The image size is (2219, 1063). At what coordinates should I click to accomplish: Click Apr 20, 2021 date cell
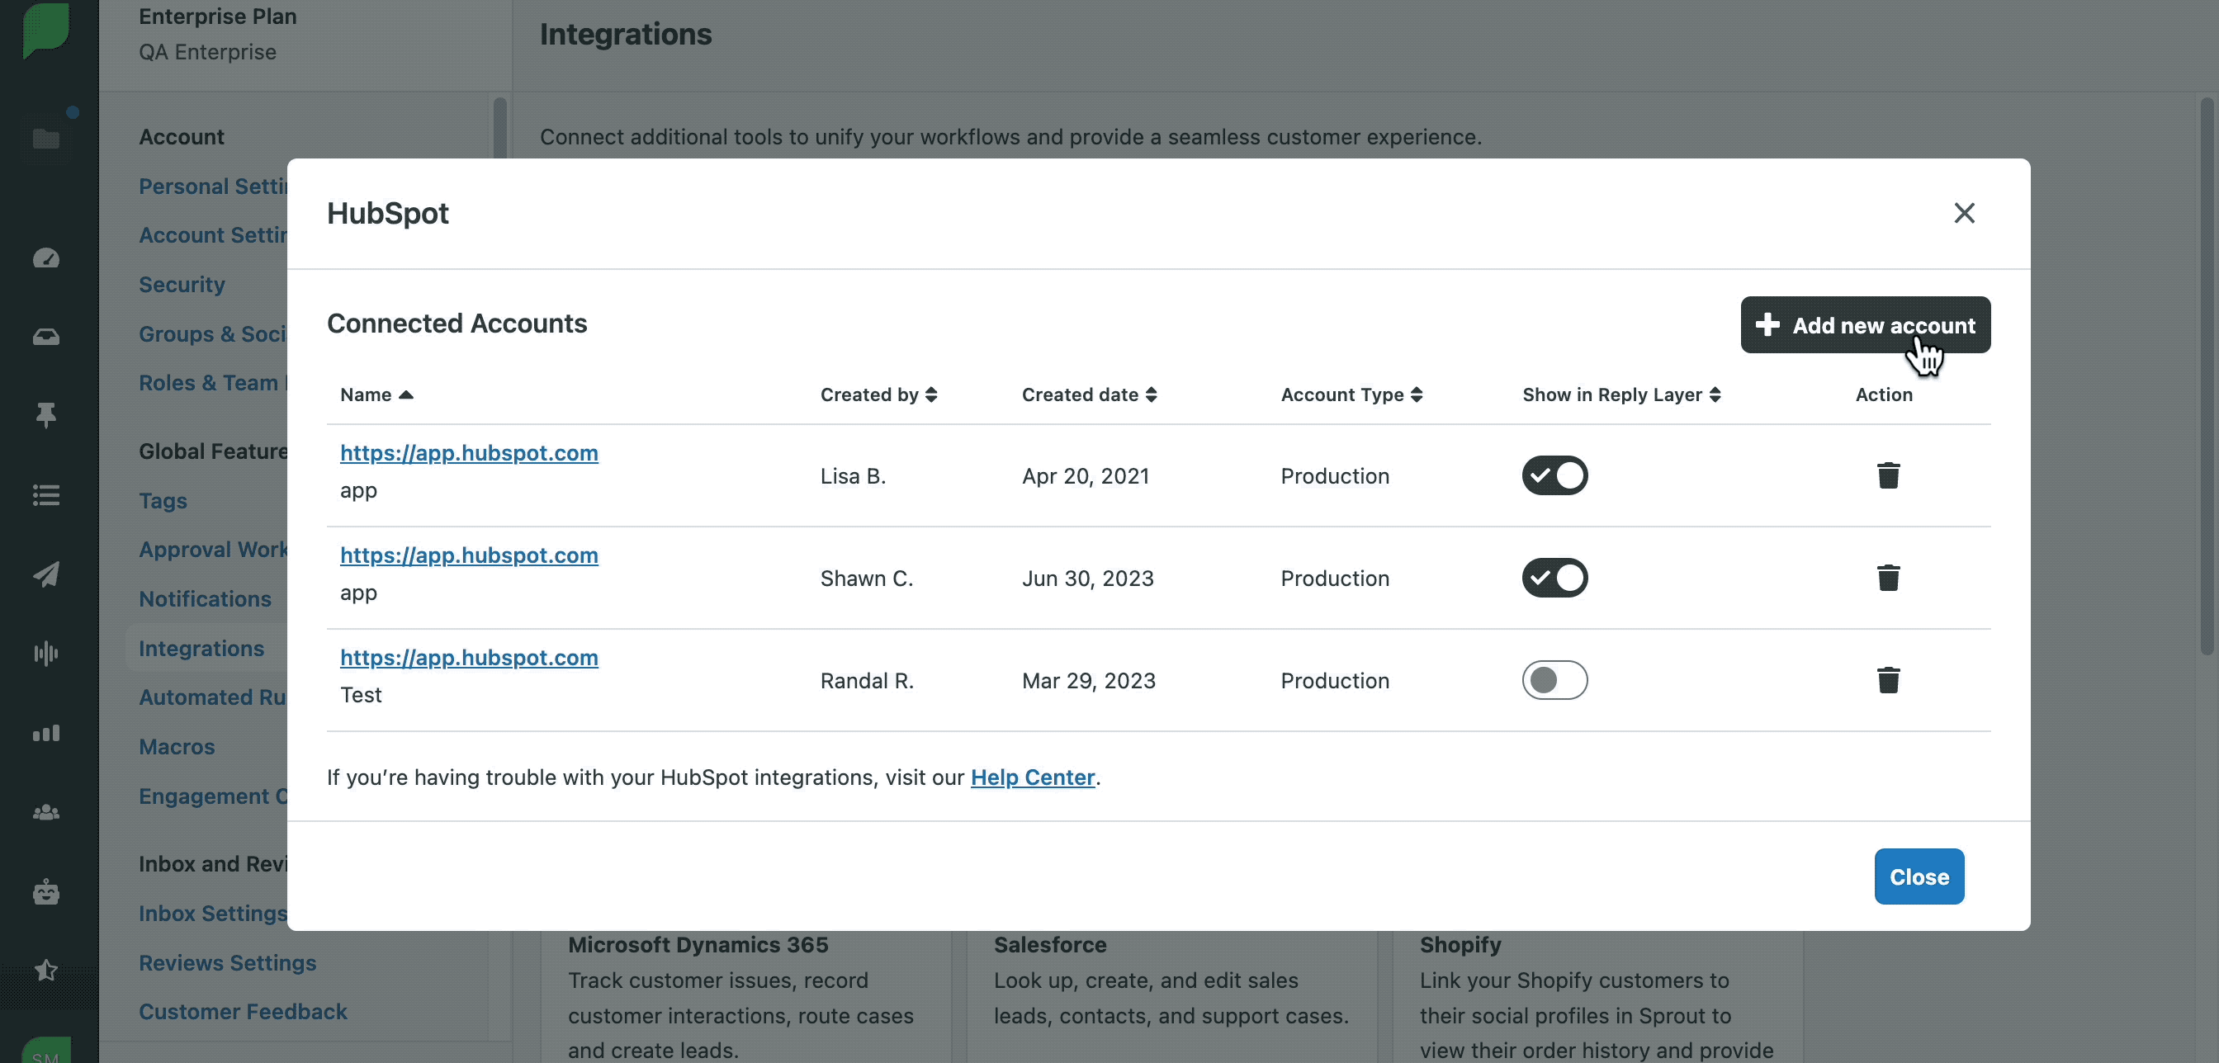coord(1086,476)
